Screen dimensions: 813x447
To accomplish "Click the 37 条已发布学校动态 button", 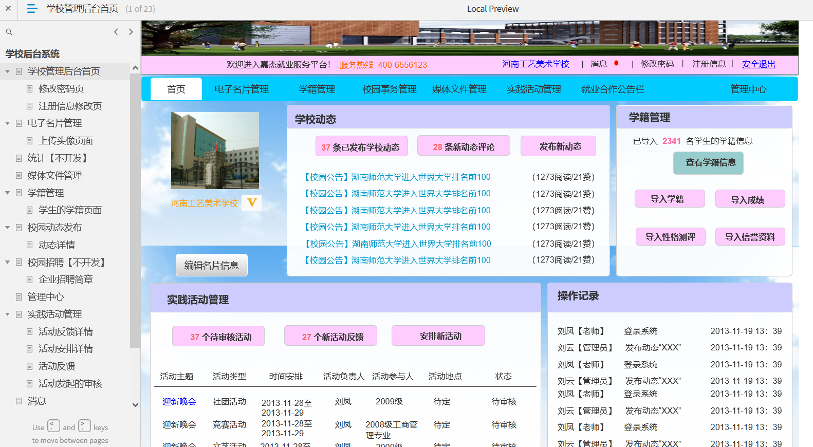I will [x=362, y=146].
